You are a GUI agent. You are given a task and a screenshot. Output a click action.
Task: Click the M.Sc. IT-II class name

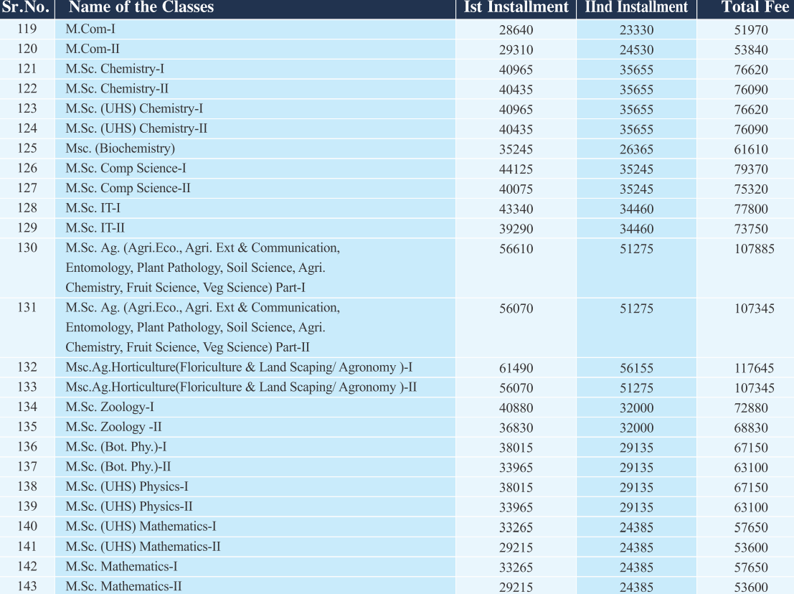[x=95, y=228]
